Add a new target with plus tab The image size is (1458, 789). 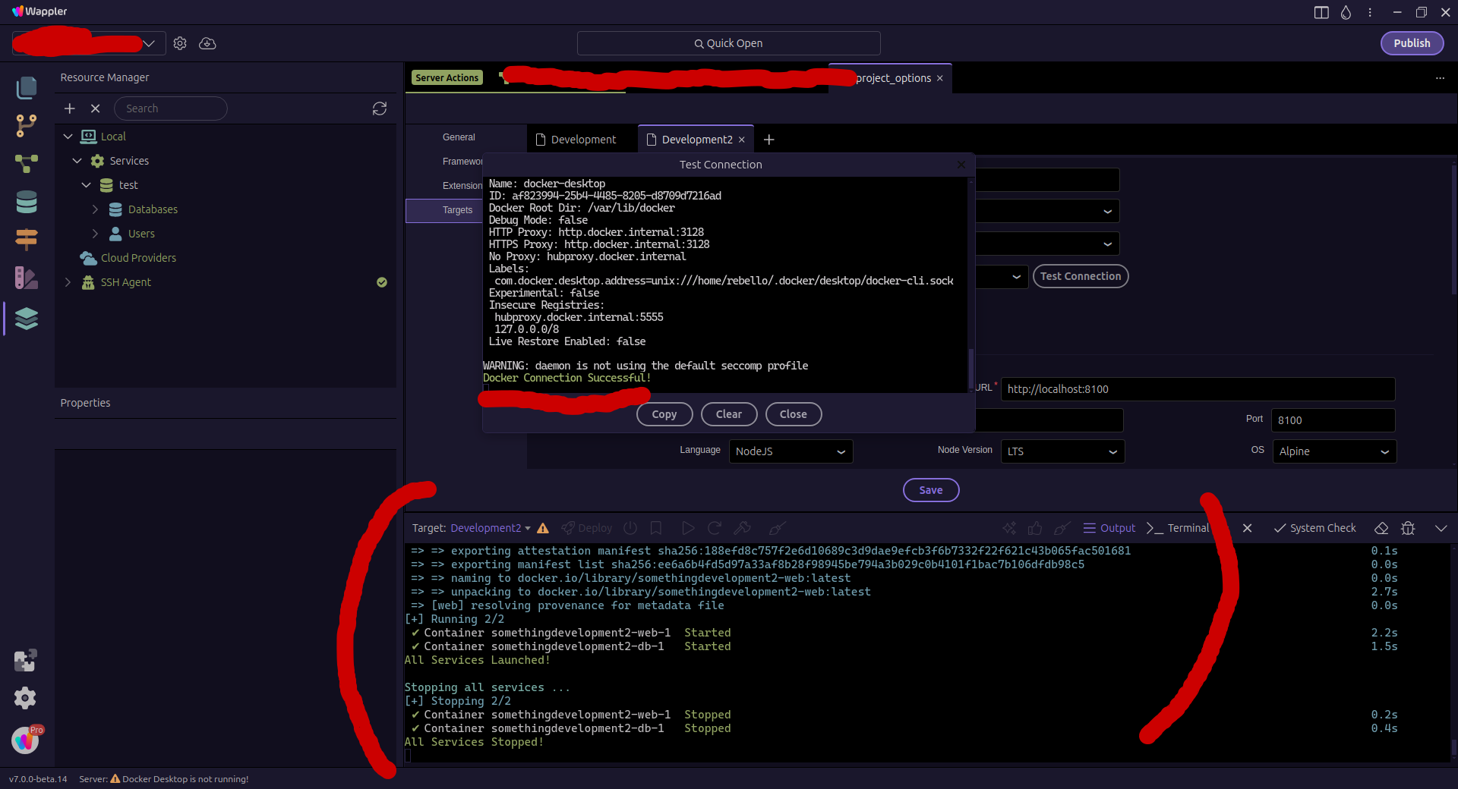click(769, 140)
